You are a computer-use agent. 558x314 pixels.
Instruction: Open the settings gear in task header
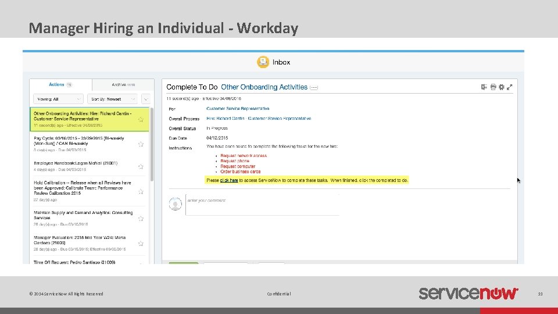coord(502,87)
